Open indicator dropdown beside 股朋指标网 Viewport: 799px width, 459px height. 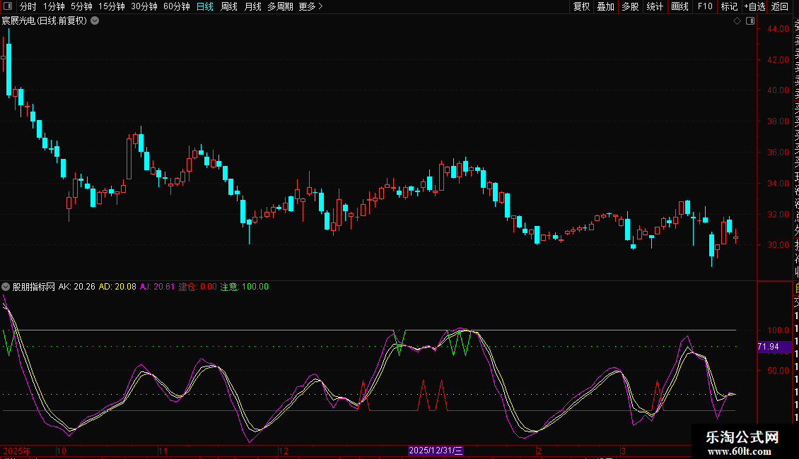point(6,287)
